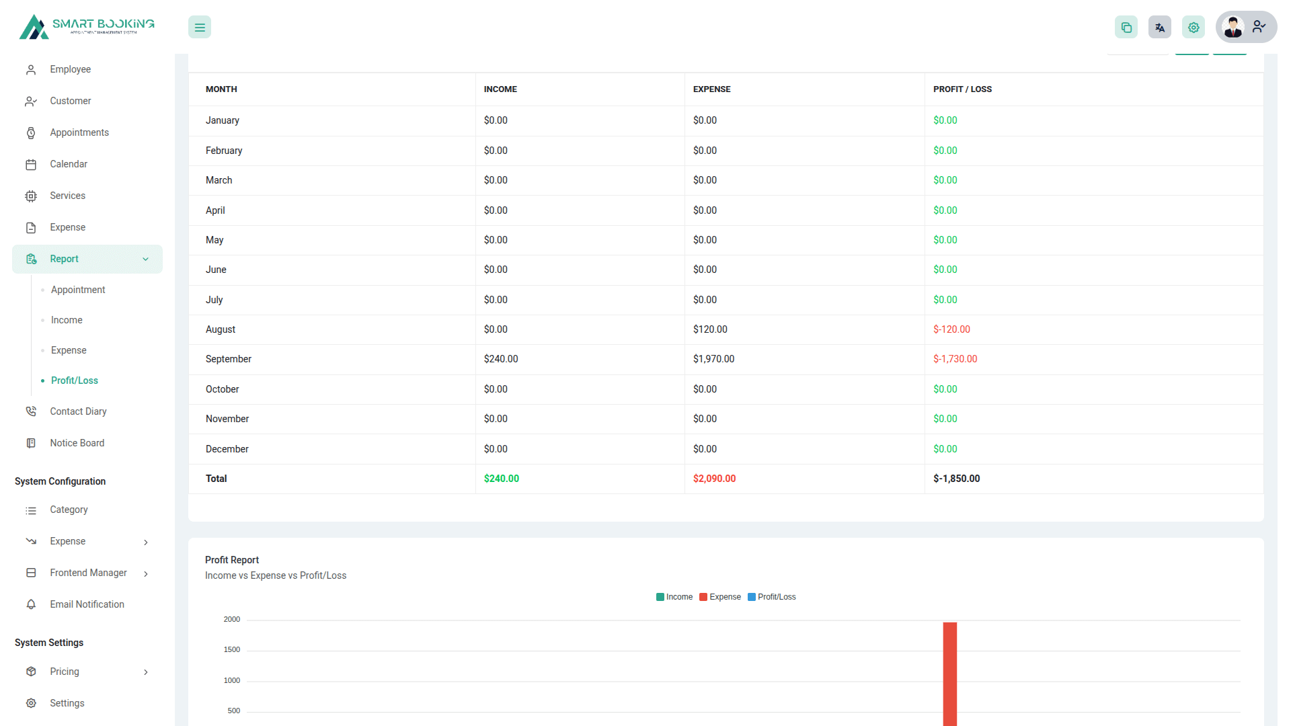This screenshot has width=1291, height=726.
Task: Expand the Frontend Manager submenu
Action: pyautogui.click(x=146, y=573)
